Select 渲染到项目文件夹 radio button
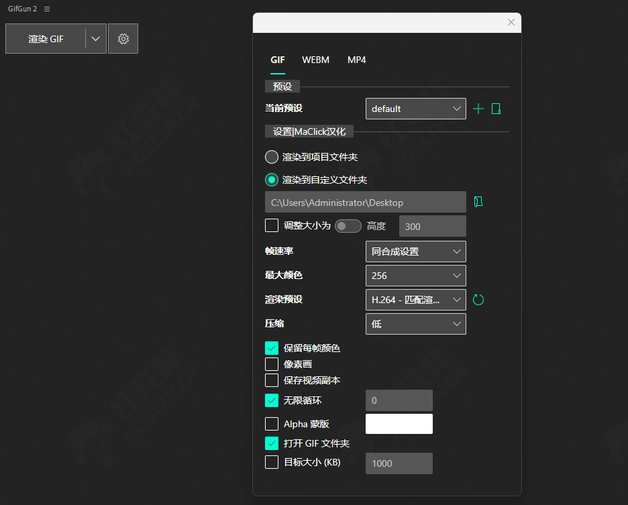Screen dimensions: 628x505 pyautogui.click(x=272, y=157)
